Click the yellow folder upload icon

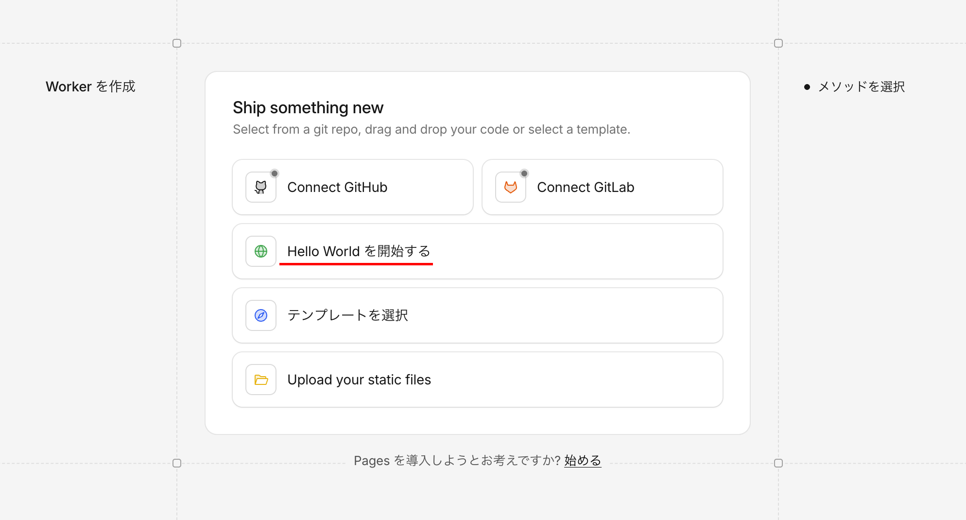click(261, 380)
